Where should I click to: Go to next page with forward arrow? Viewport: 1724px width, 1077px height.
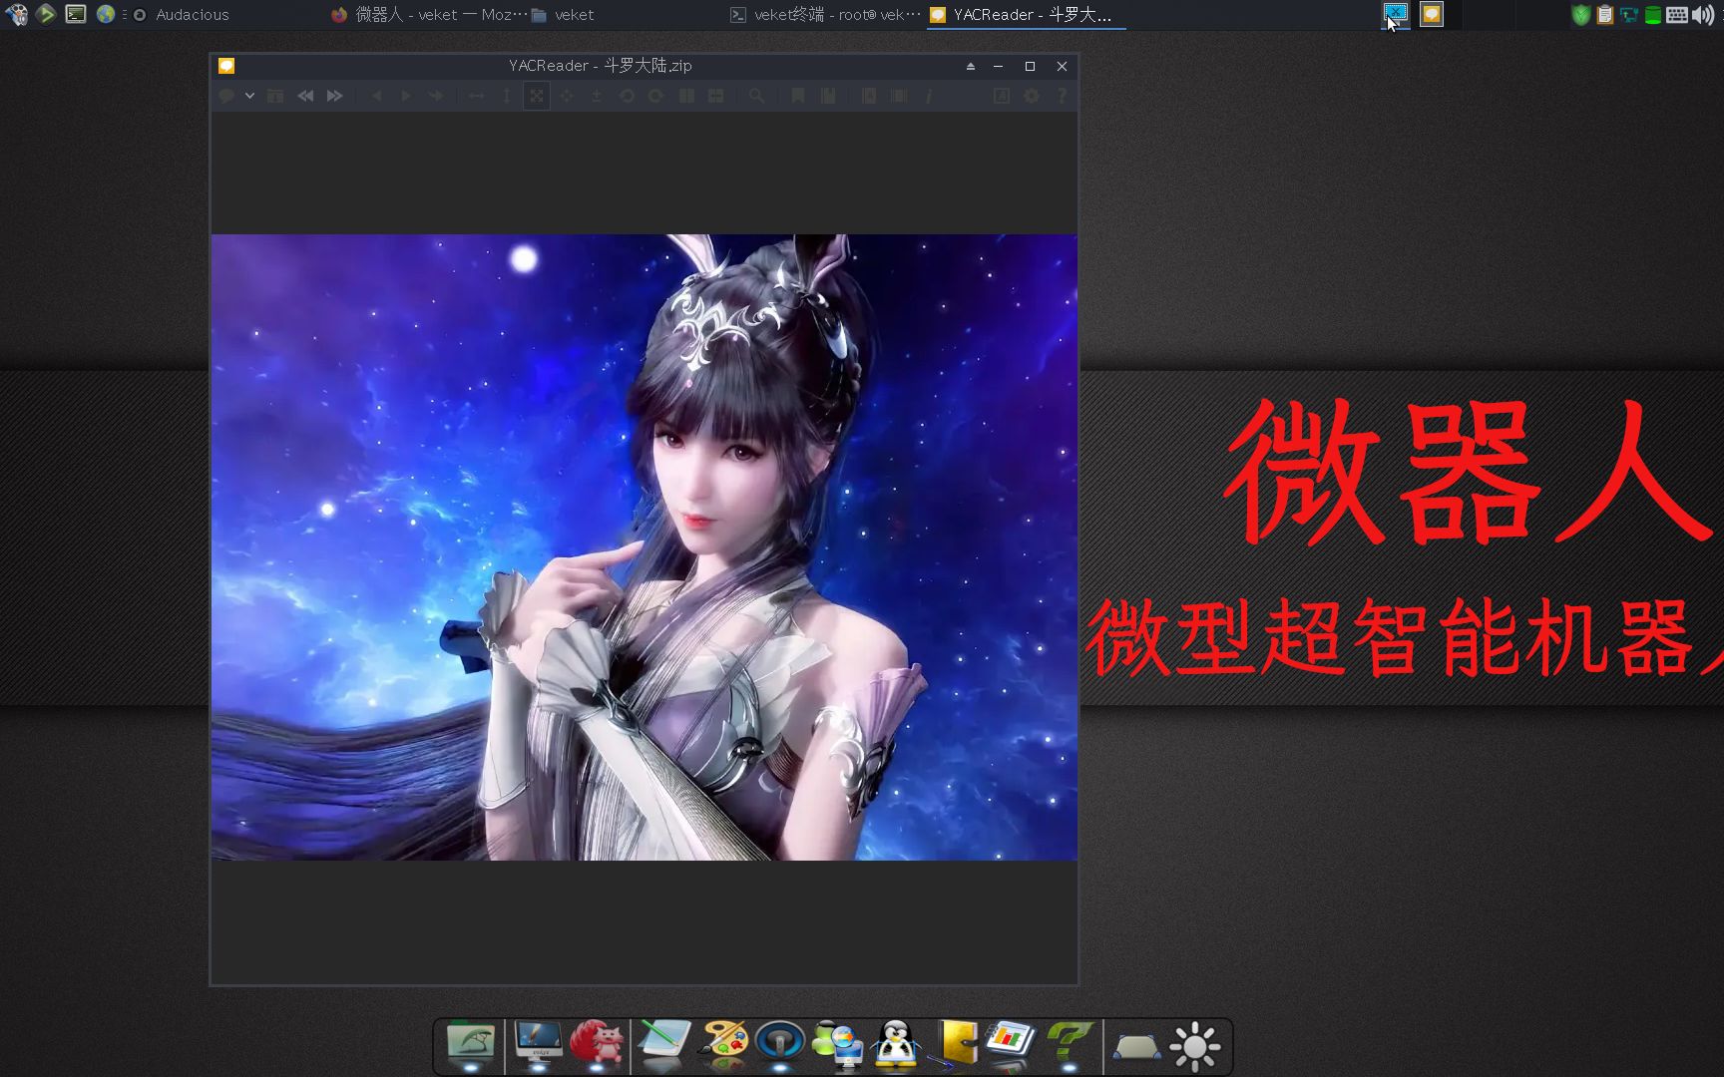point(406,96)
